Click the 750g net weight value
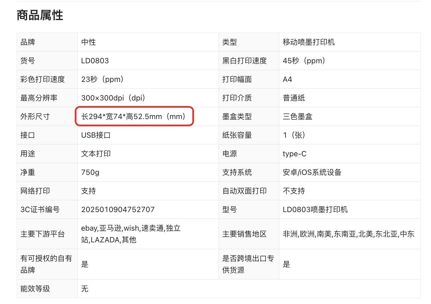The image size is (431, 304). tap(90, 172)
